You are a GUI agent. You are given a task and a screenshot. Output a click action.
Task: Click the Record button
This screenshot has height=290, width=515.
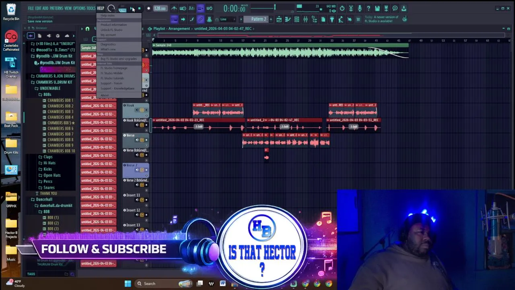tap(148, 8)
